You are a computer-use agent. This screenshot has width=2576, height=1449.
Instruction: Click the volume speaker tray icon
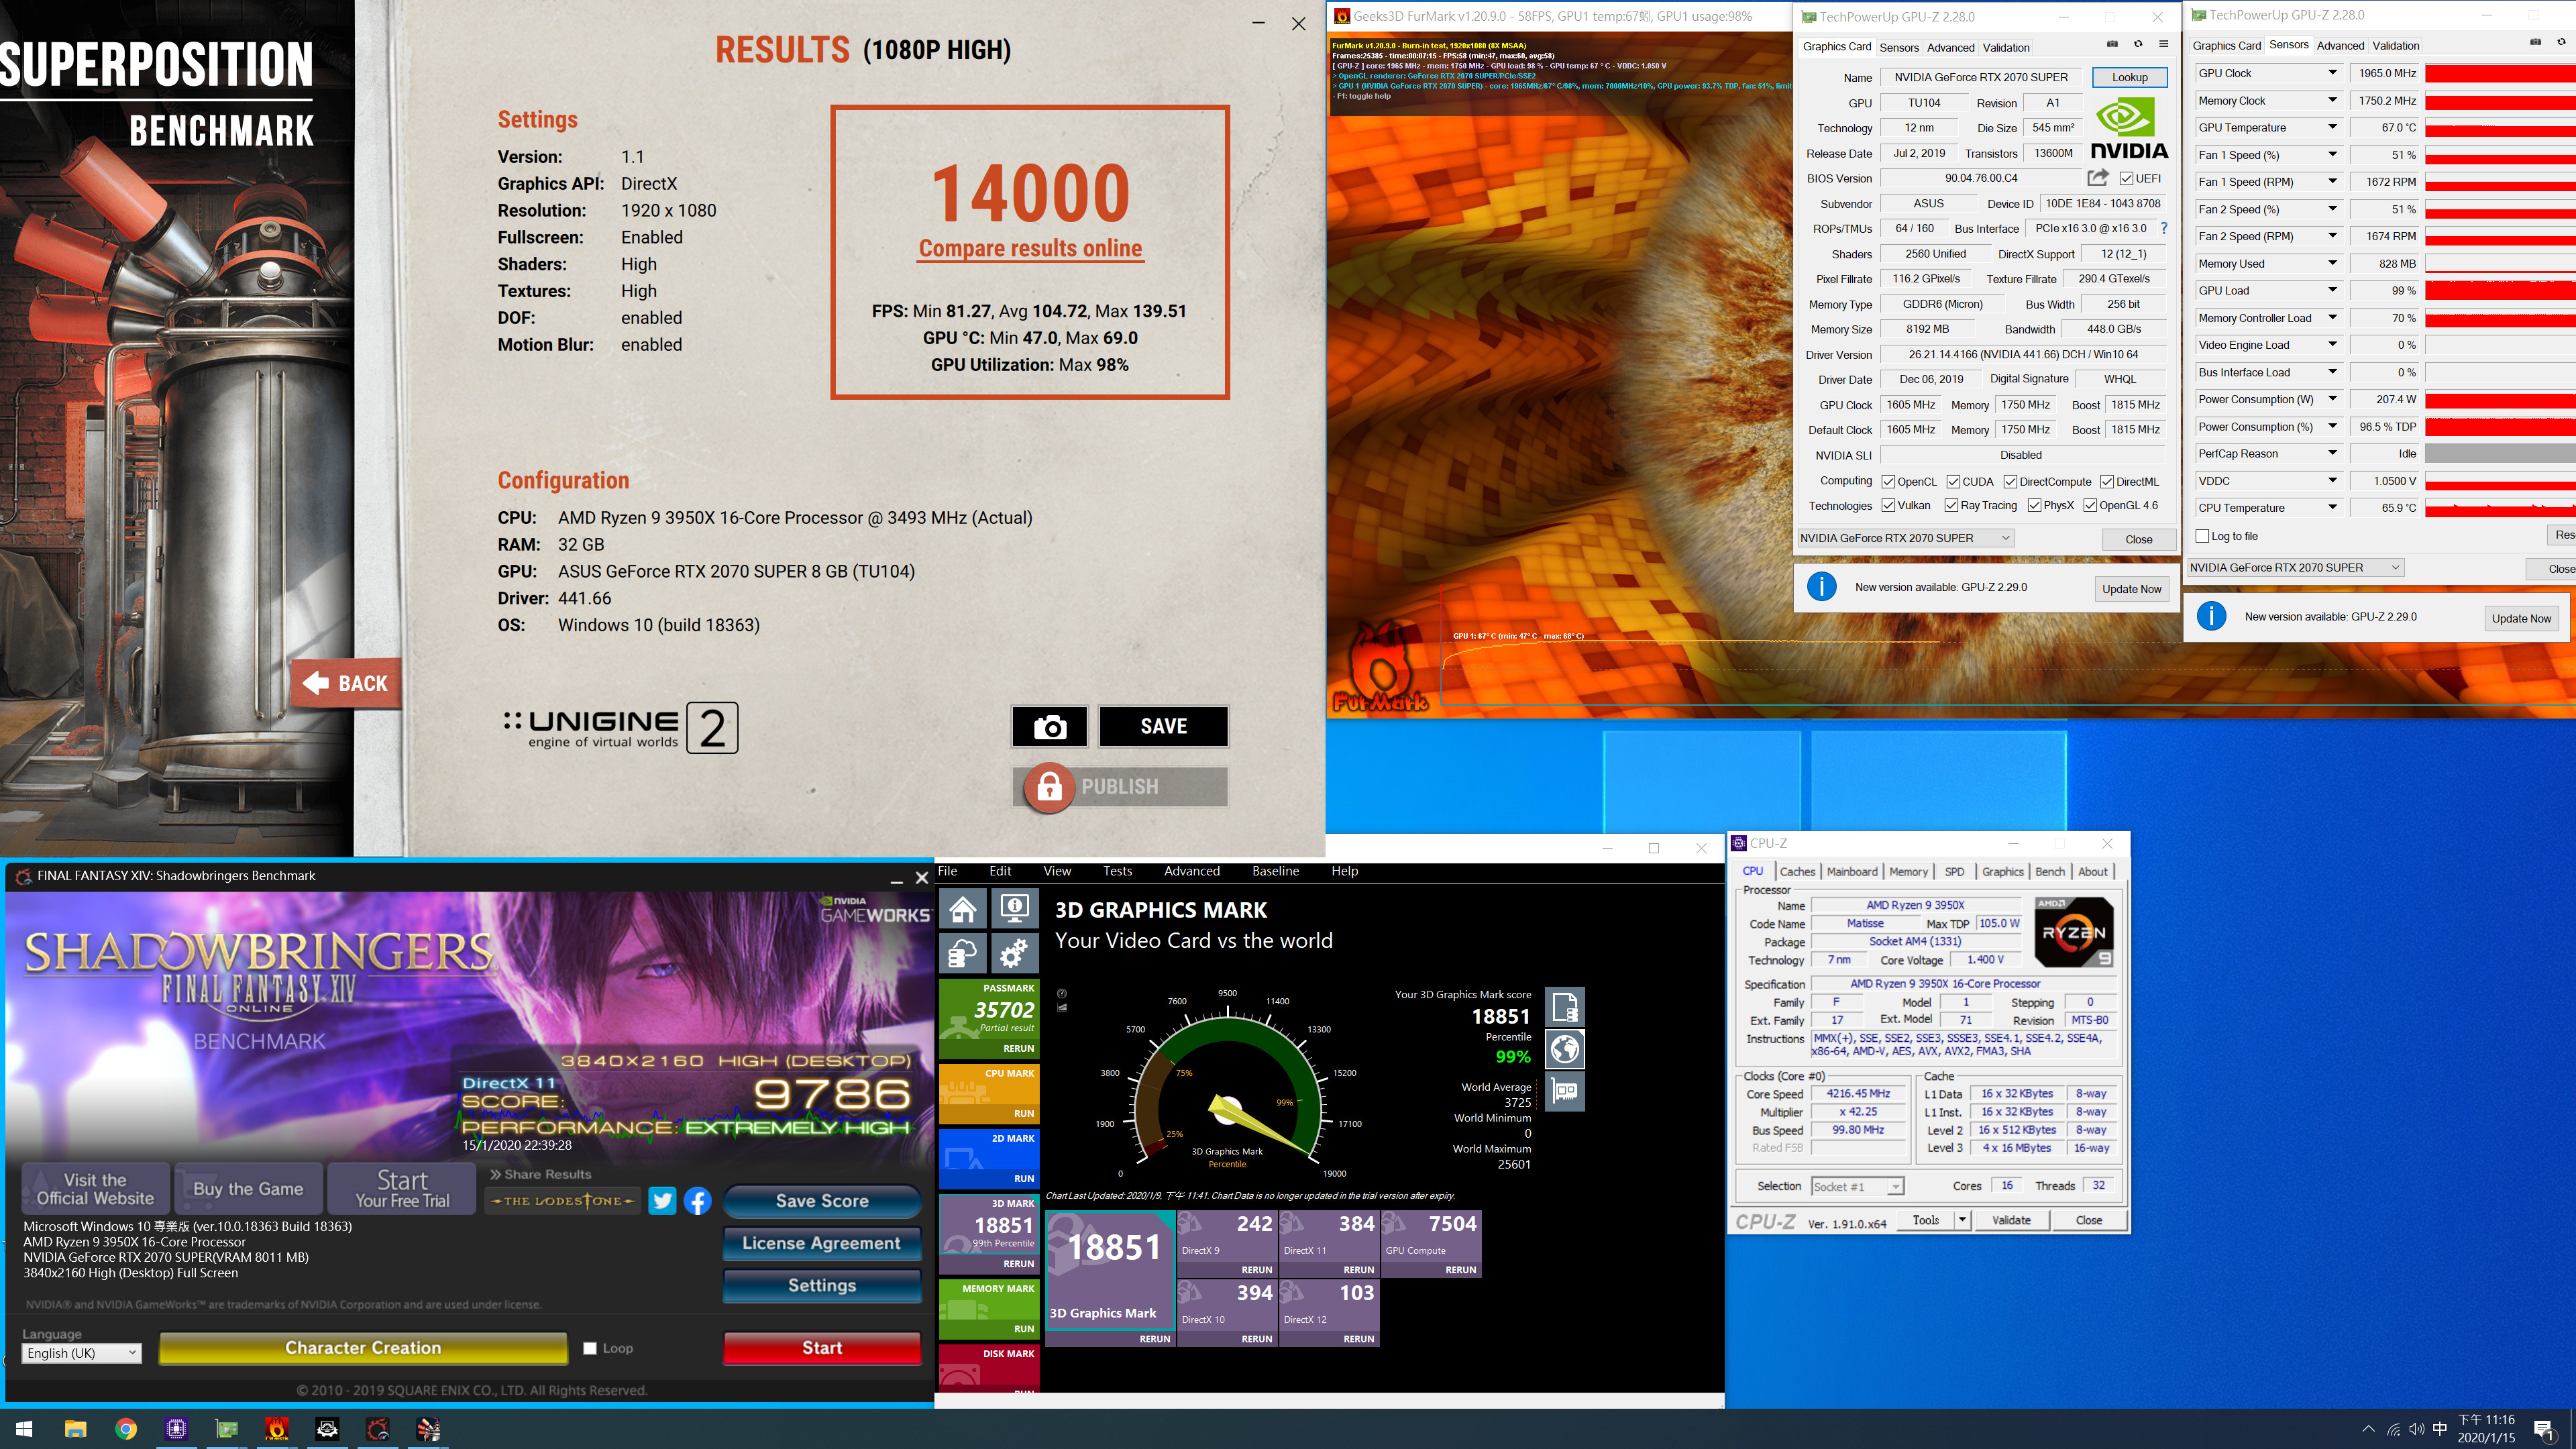(x=2417, y=1429)
